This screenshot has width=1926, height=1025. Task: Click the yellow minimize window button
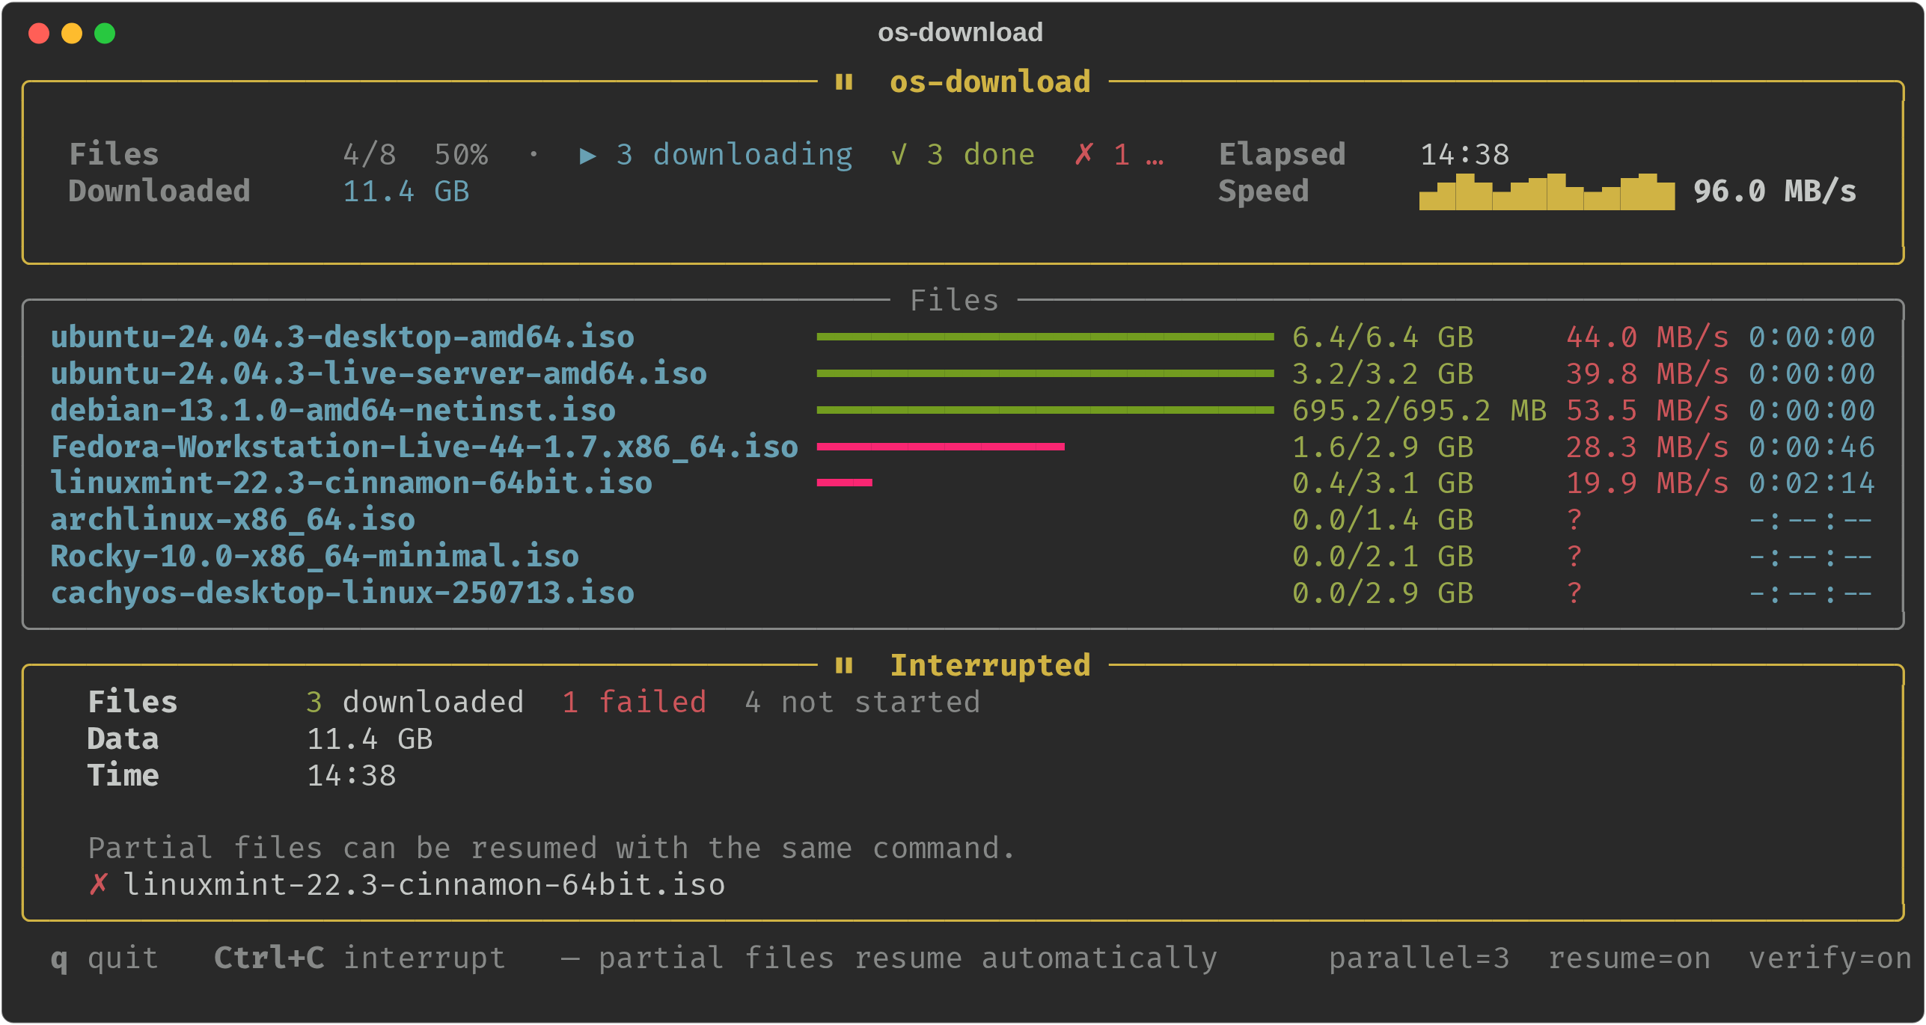[72, 33]
